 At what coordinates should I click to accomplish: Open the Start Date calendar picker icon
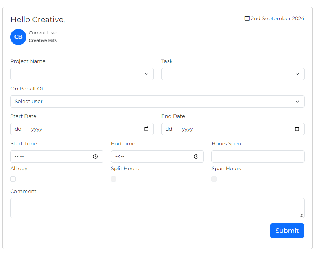click(146, 129)
